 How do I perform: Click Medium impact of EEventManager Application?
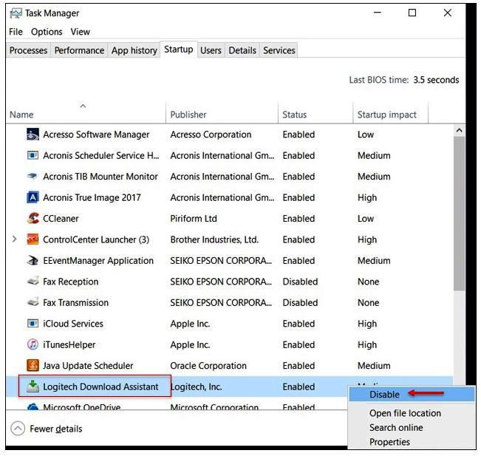point(374,261)
